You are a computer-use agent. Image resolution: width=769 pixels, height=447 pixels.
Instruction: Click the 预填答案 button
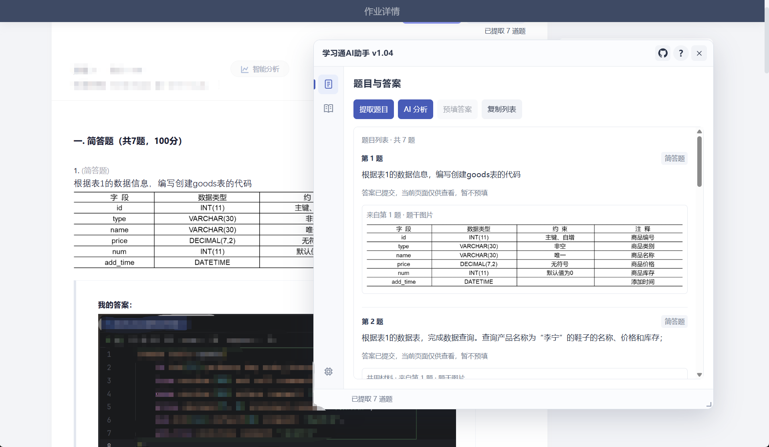click(x=457, y=109)
